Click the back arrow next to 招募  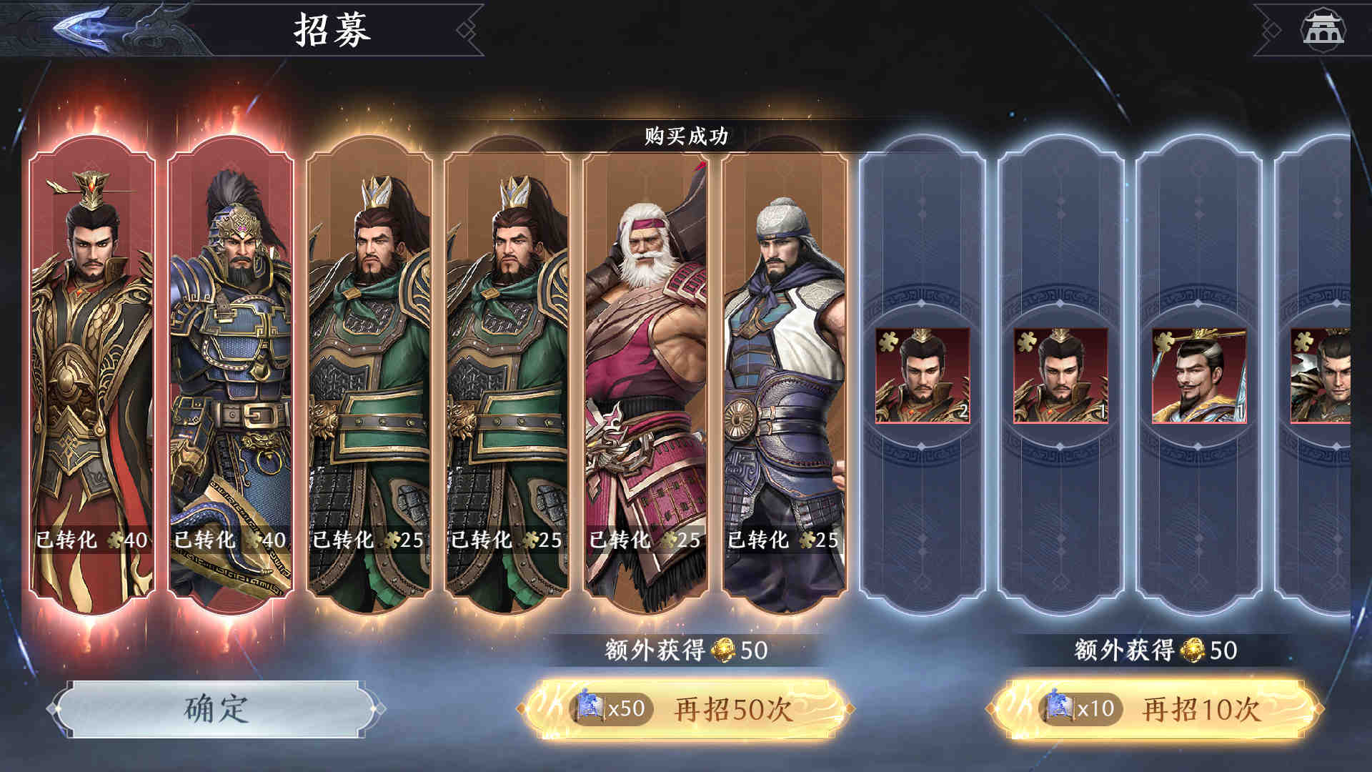tap(81, 29)
